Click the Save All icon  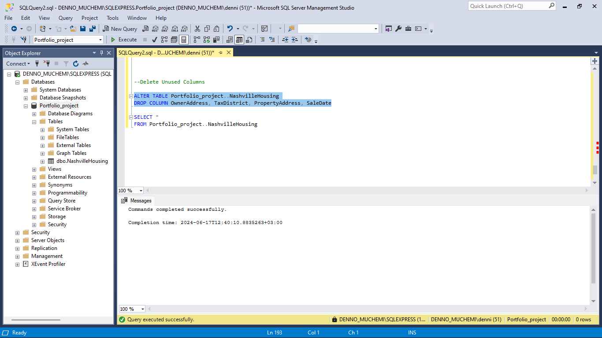click(93, 29)
